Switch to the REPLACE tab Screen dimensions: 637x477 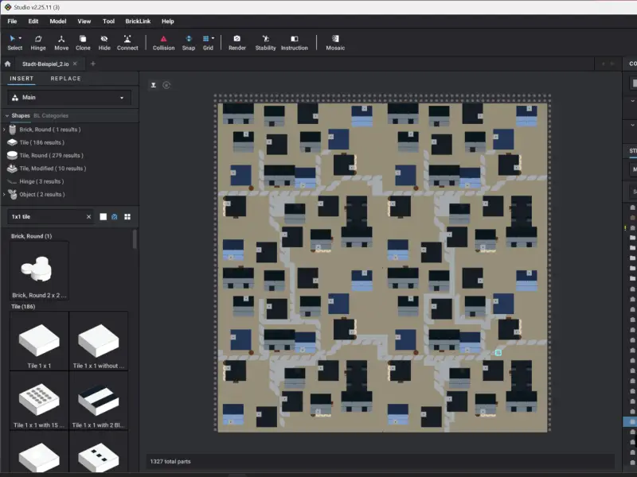point(65,79)
